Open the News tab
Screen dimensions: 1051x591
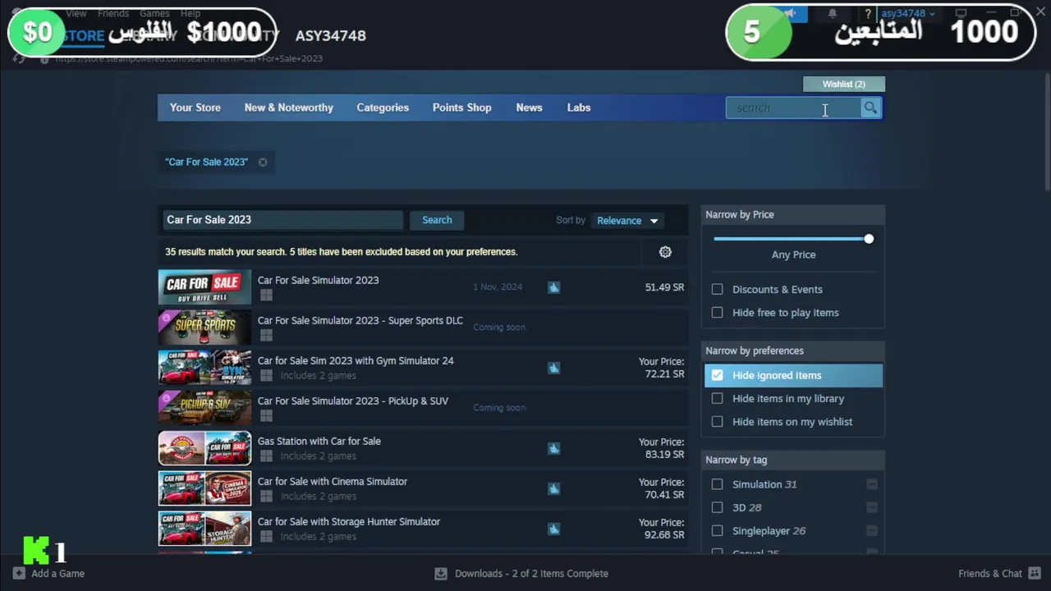(x=529, y=108)
